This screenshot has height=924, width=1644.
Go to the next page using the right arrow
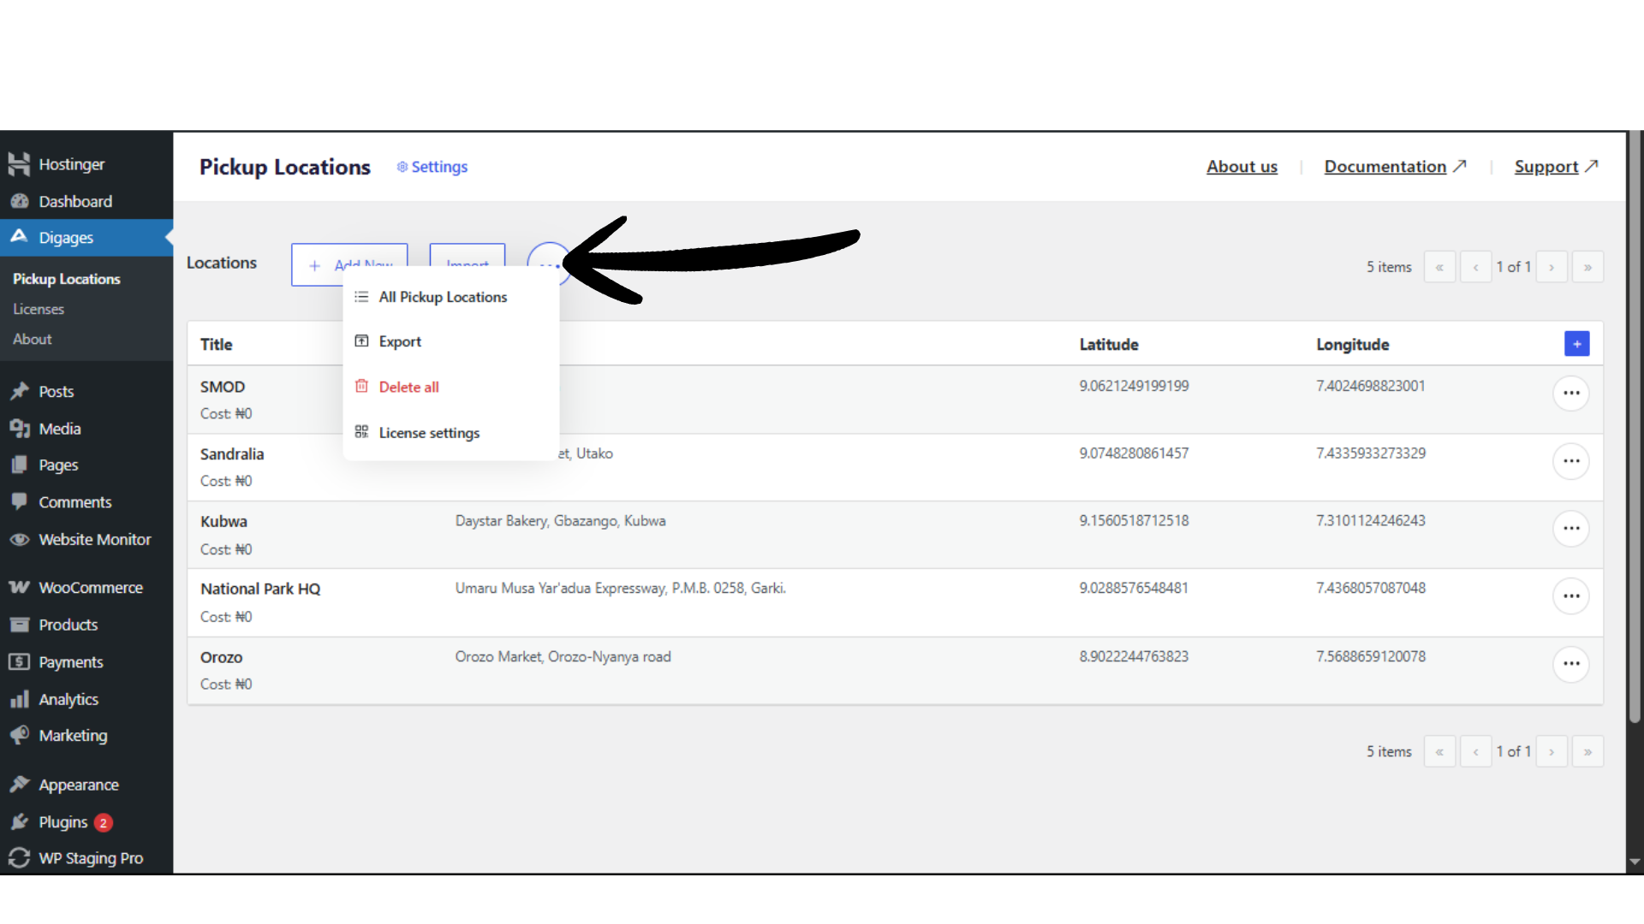pos(1552,266)
